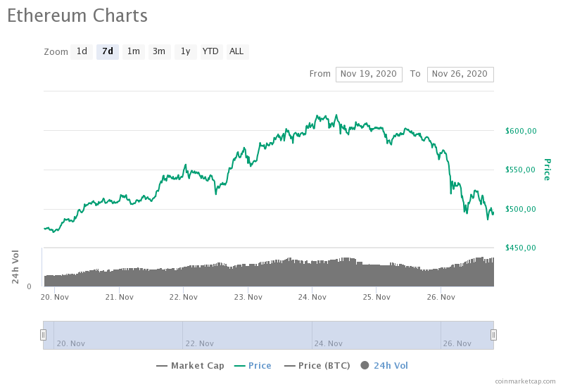This screenshot has width=563, height=387.
Task: Choose the 1m zoom range
Action: 133,51
